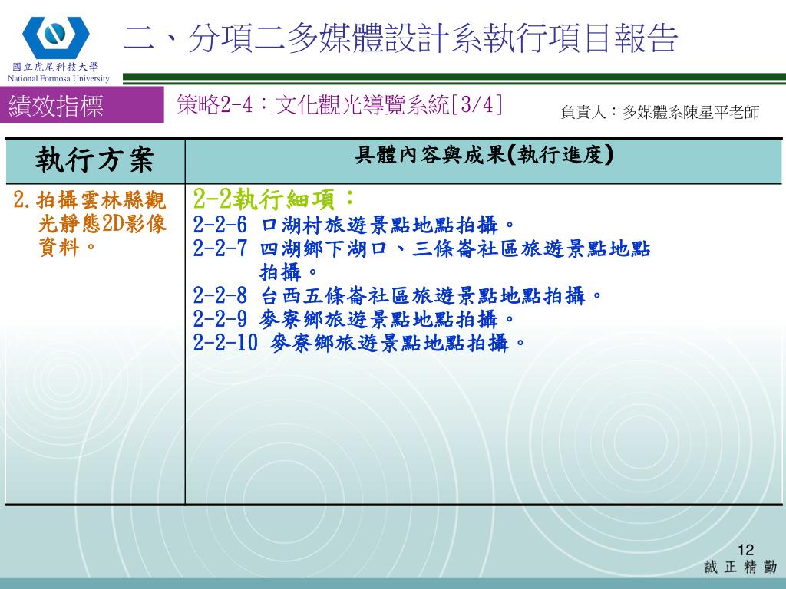
Task: Click item 2-2-9 麥寮鄉旅遊景點地點拍攝
Action: tap(354, 319)
